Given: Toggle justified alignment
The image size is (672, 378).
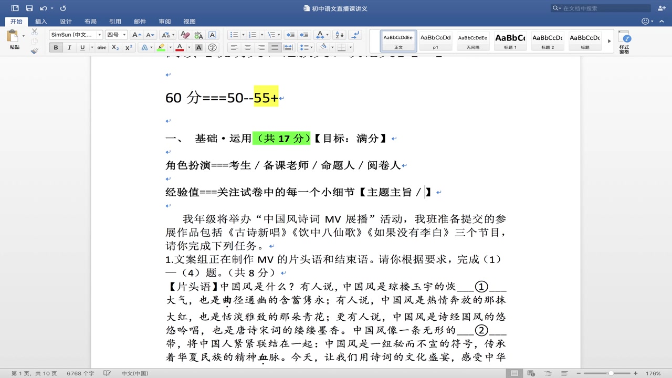Looking at the screenshot, I should pyautogui.click(x=275, y=47).
